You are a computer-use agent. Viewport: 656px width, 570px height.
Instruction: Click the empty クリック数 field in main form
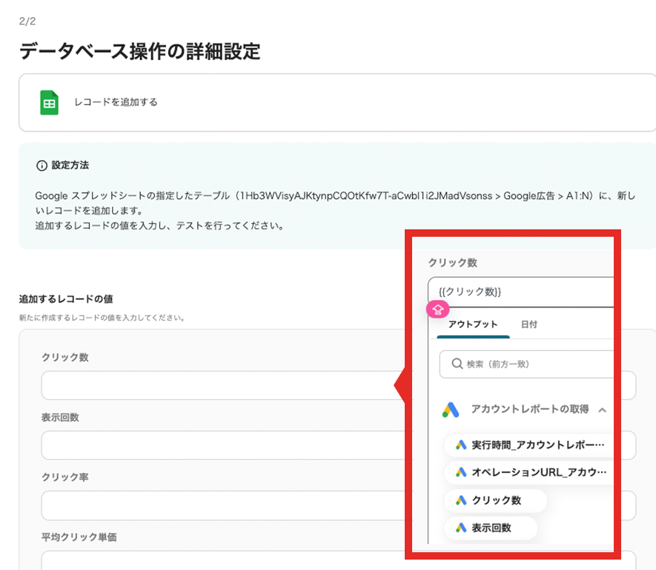[215, 386]
